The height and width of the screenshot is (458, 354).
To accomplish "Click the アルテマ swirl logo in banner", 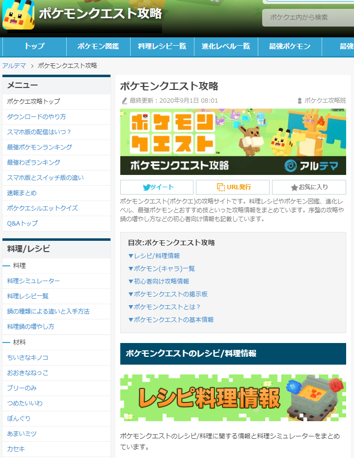I will 290,166.
